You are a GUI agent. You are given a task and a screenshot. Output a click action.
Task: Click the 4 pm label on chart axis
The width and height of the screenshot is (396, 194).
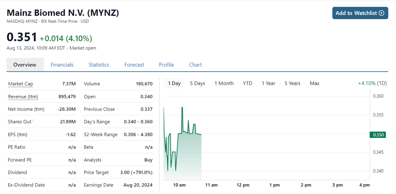click(x=365, y=185)
